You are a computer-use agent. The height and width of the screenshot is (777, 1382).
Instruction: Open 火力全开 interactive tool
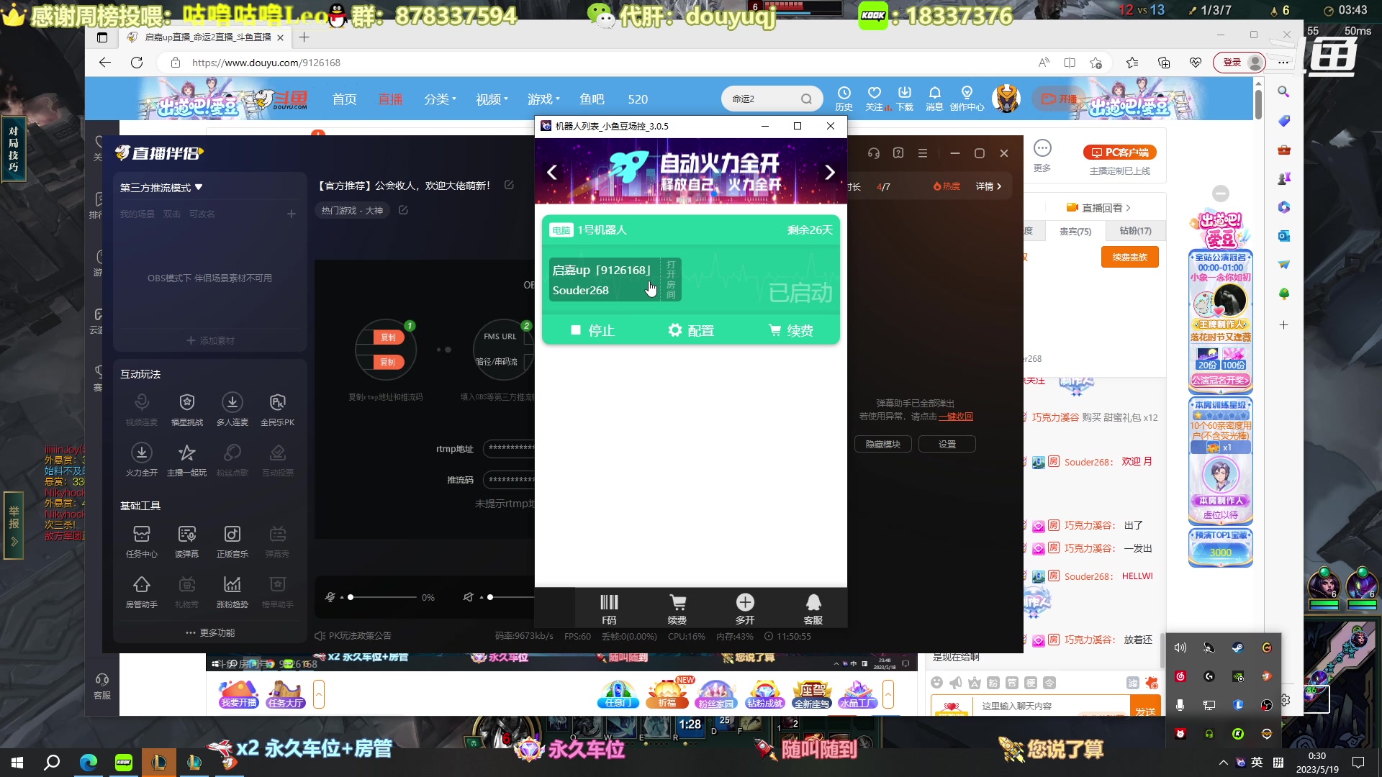pos(142,460)
